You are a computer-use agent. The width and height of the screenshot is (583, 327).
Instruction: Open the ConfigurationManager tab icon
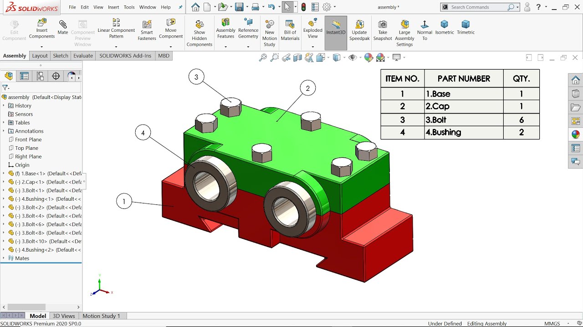(40, 76)
